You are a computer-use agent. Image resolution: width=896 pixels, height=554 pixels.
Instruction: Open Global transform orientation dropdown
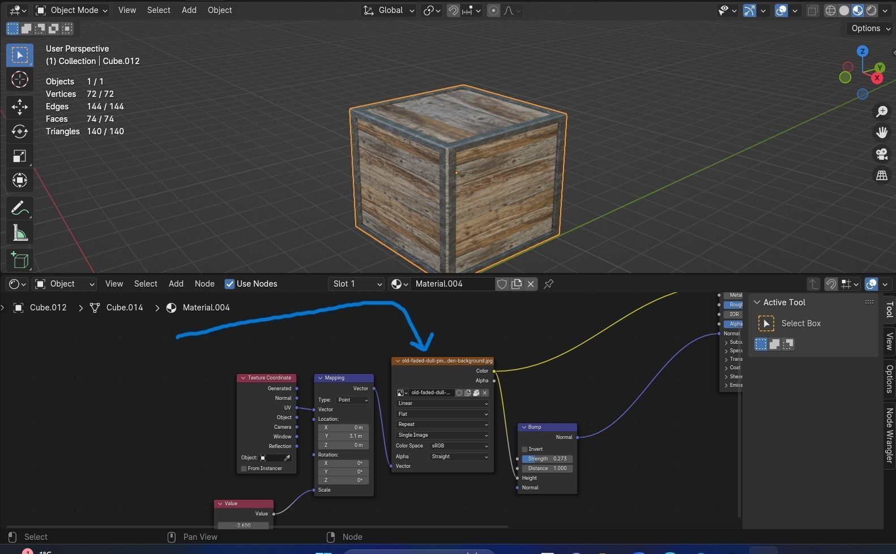point(389,10)
